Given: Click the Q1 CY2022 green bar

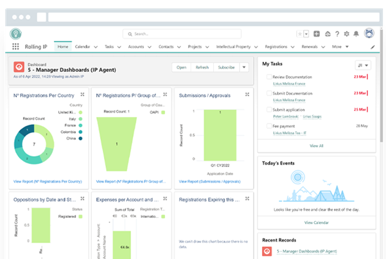Looking at the screenshot, I should click(220, 135).
